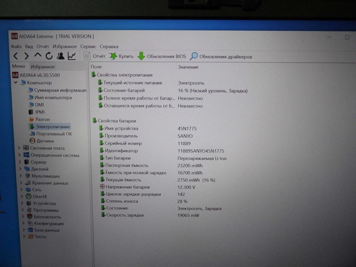Select the IPMI tree item

click(x=37, y=112)
